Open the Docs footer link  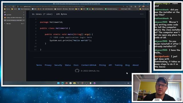(76, 65)
